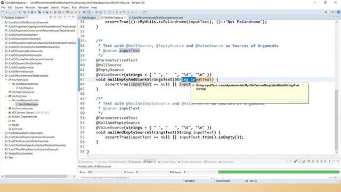Click Link with Editor in Package Explorer
Screen dimensions: 341x192
pyautogui.click(x=55, y=17)
